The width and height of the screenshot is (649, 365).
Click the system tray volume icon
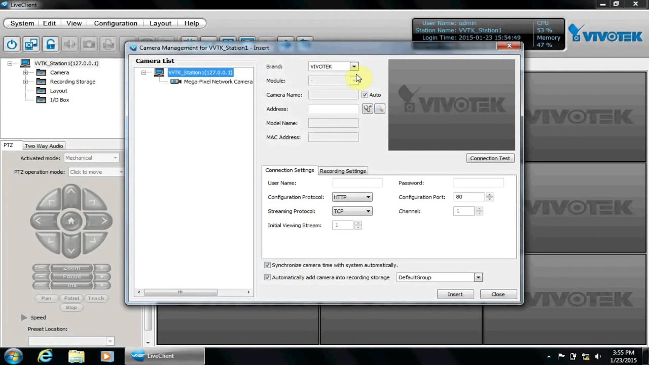point(598,356)
